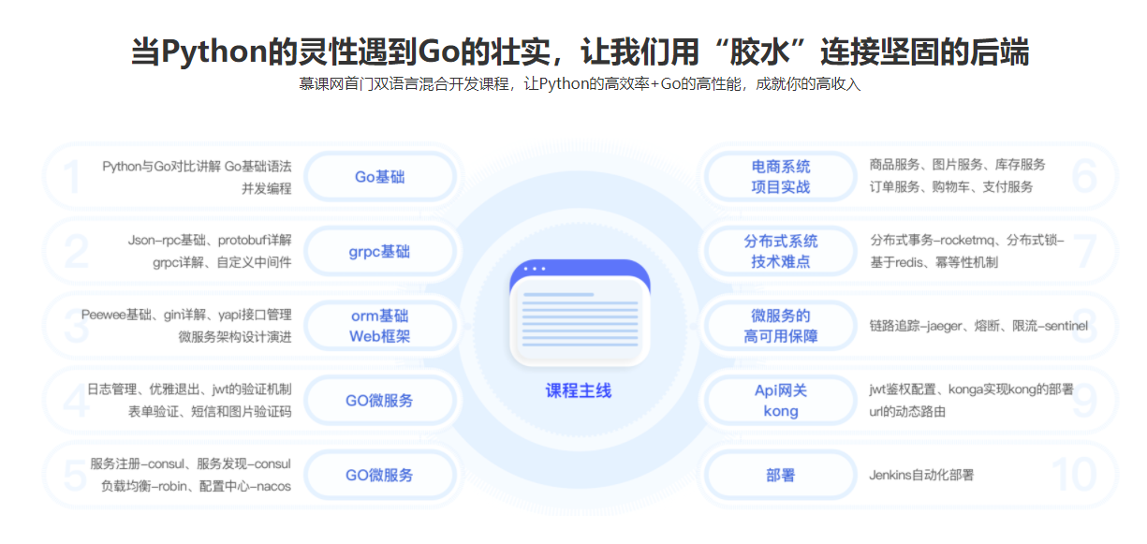Click the 慕课网 subtitle text line
Image resolution: width=1147 pixels, height=544 pixels.
[x=574, y=84]
